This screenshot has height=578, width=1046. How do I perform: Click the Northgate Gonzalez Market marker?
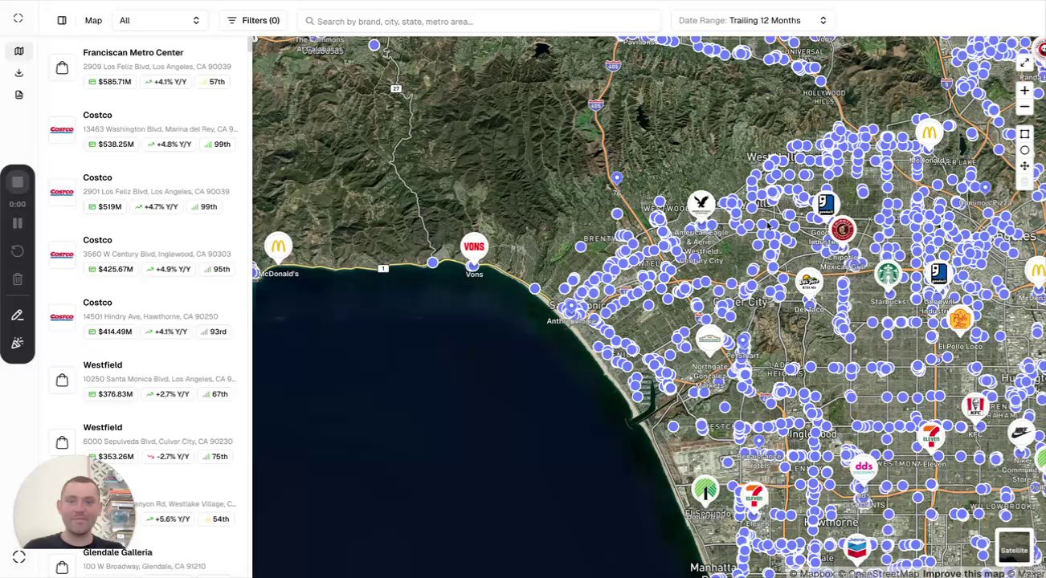coord(709,339)
